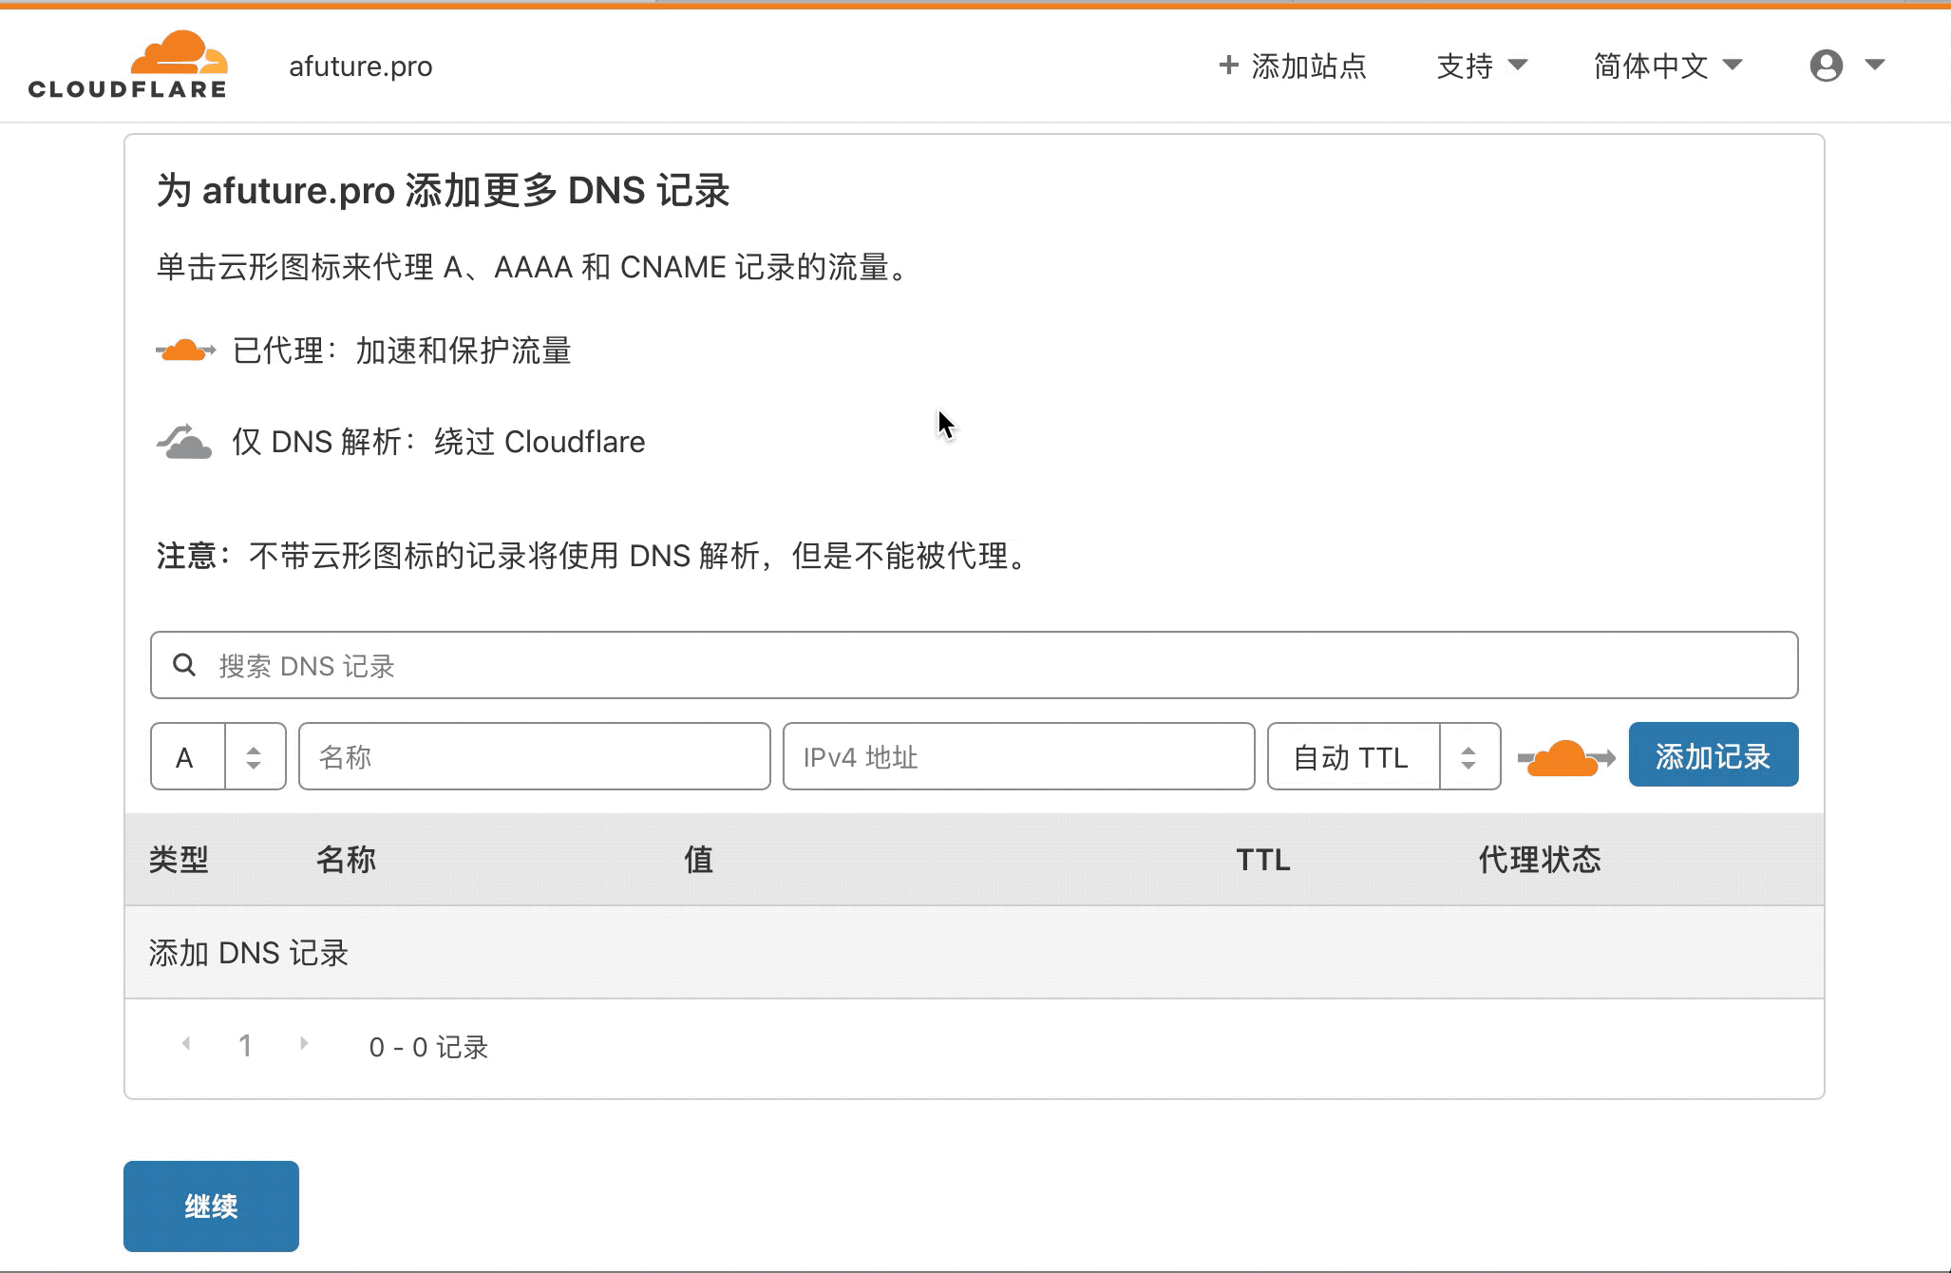Click the 名称 name input field
The height and width of the screenshot is (1273, 1951).
(534, 756)
